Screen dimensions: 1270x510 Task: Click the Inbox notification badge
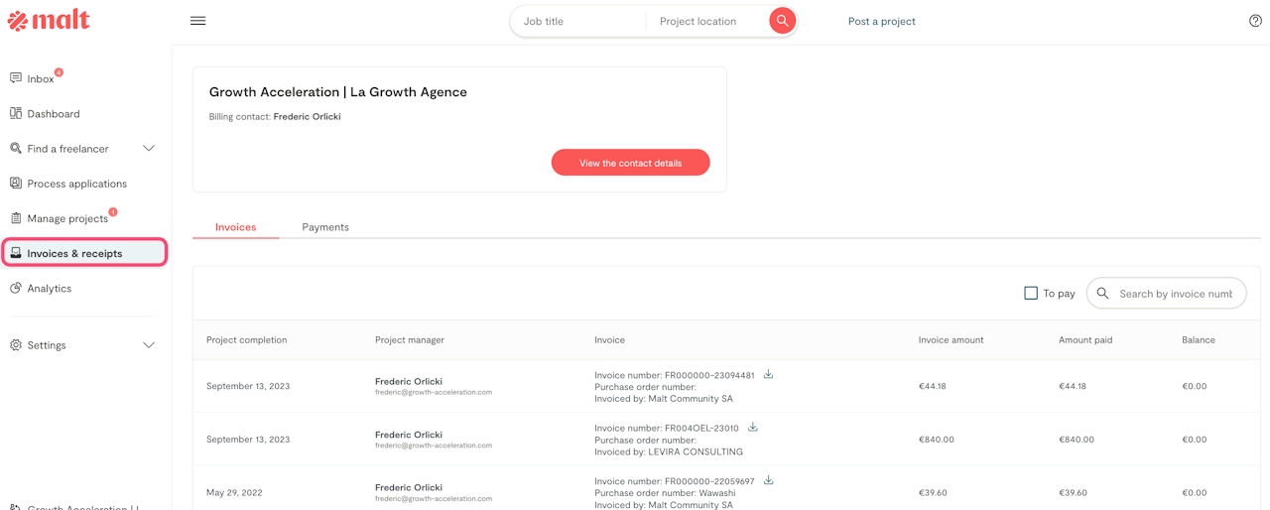[x=59, y=72]
